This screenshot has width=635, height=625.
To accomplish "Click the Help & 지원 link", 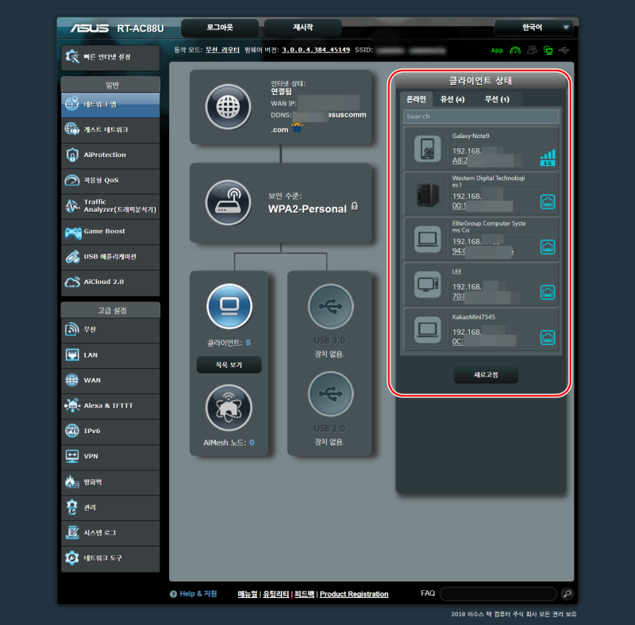I will (198, 594).
